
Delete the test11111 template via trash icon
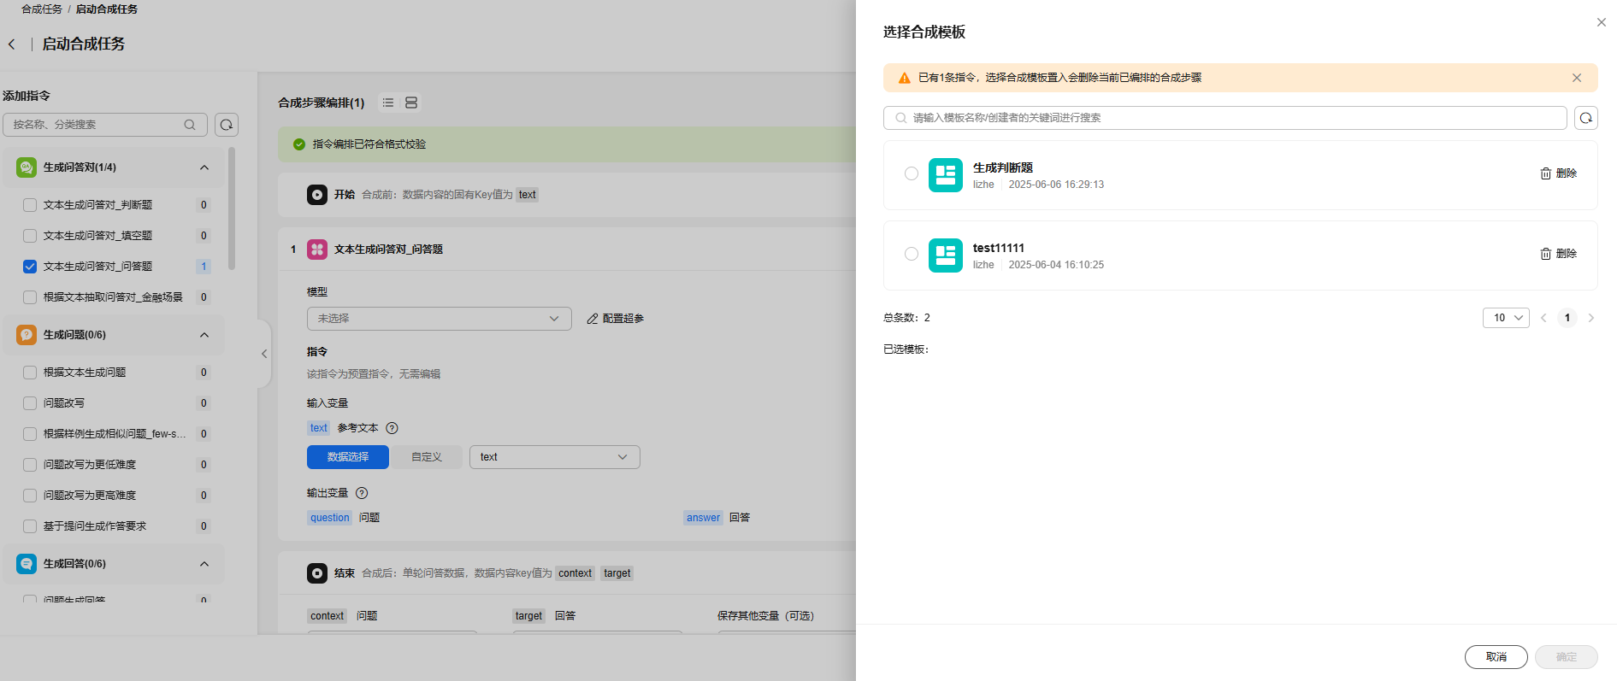pyautogui.click(x=1546, y=254)
